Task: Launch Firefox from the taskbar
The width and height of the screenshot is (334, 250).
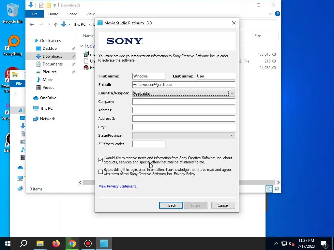Action: 56,243
